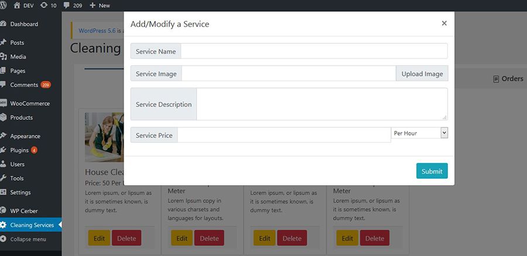Open the Per Hour price unit dropdown
The image size is (527, 256).
tap(419, 133)
